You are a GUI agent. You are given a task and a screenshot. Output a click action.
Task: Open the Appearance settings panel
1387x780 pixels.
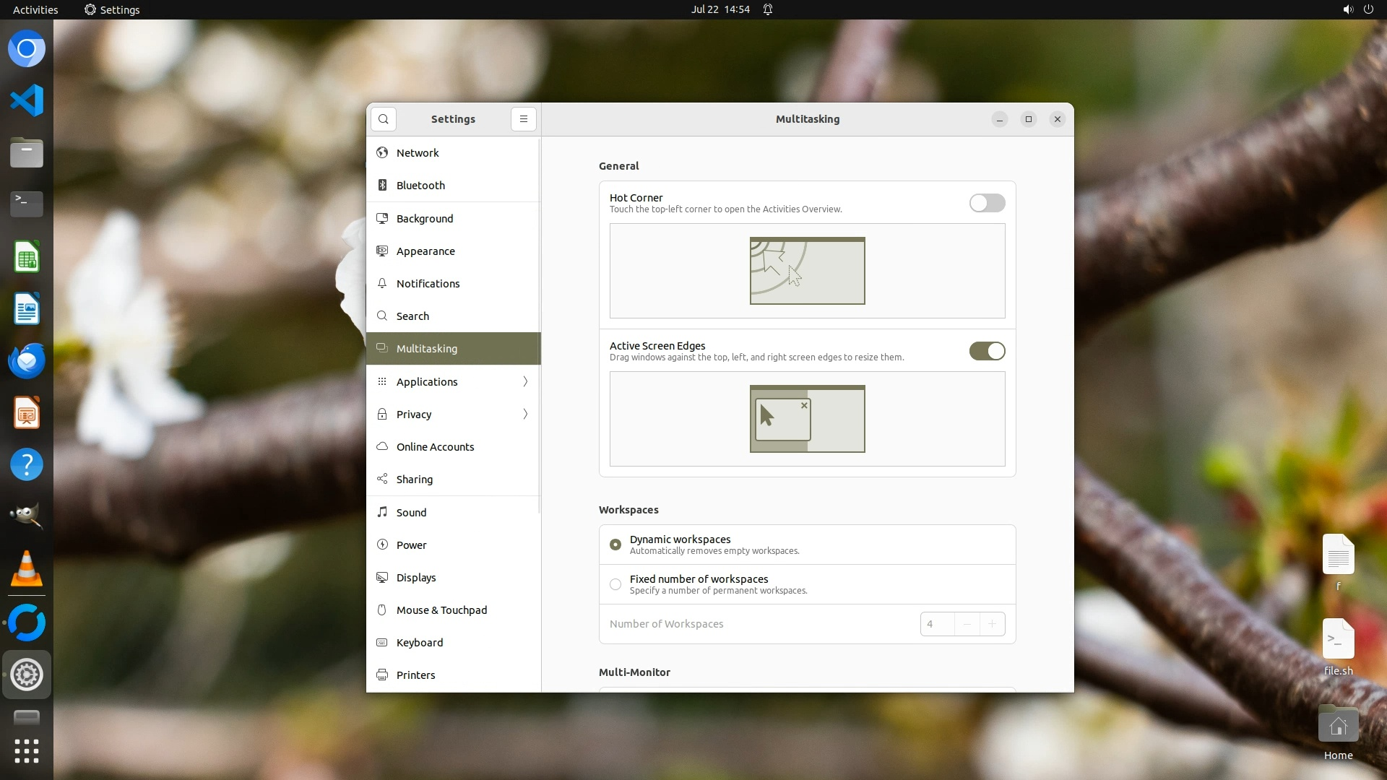coord(425,251)
